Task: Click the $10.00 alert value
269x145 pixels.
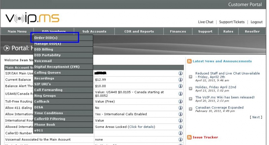Action: tap(101, 86)
